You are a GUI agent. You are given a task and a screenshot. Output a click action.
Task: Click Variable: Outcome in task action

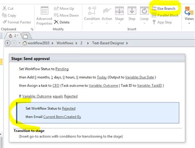(x=103, y=86)
